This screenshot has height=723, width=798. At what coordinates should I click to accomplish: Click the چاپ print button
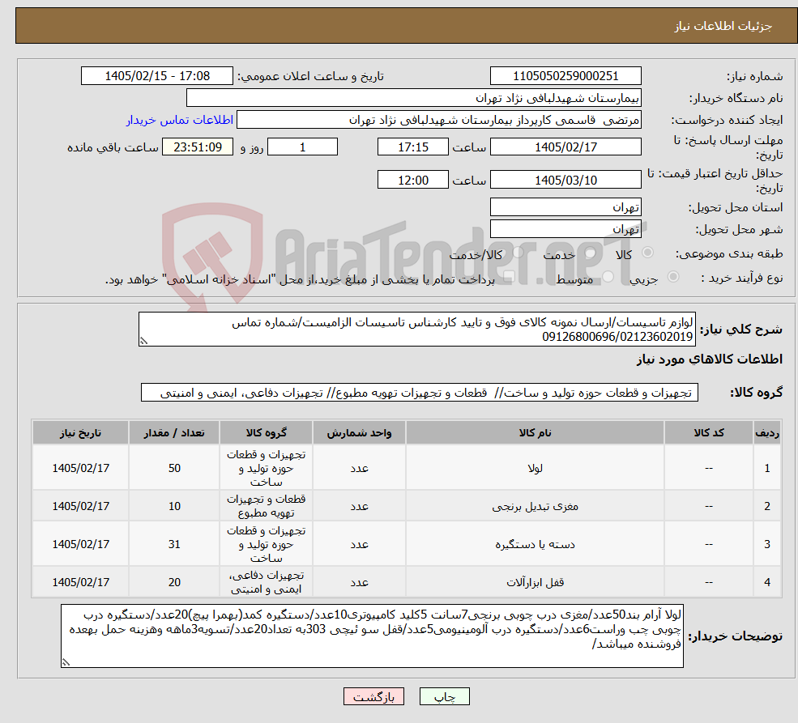click(x=444, y=696)
